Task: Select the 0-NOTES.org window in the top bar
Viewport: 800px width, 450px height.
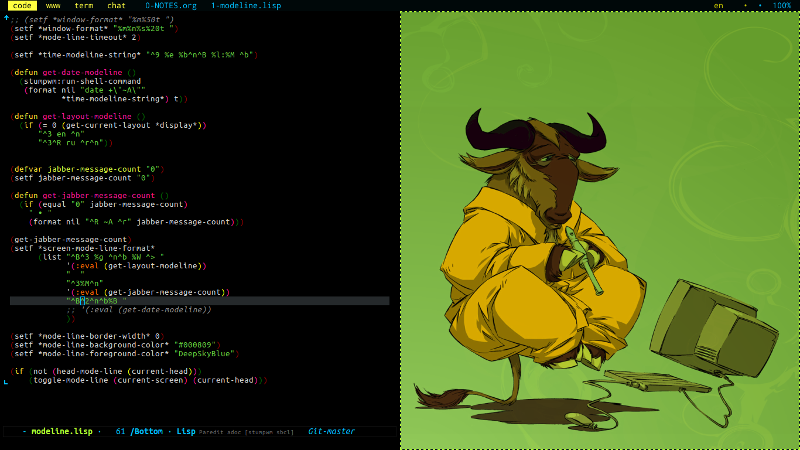Action: [171, 5]
